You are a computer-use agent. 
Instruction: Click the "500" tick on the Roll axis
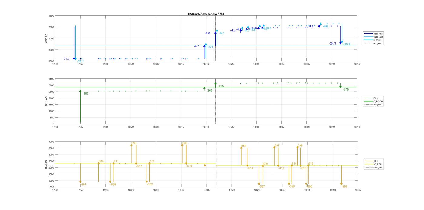(x=52, y=187)
